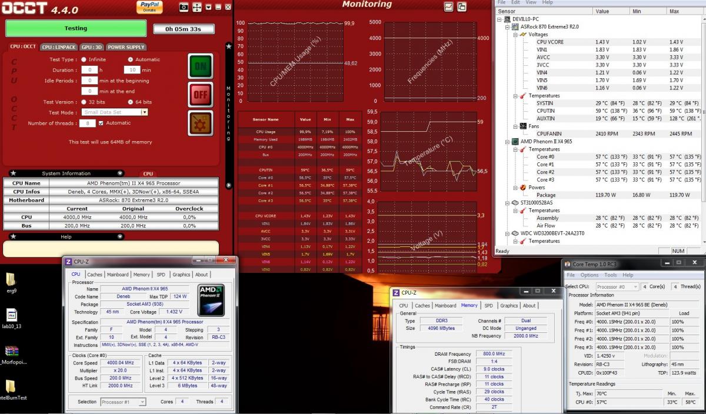Click the star atop the Monitoring side strip
This screenshot has height=414, width=706.
point(229,46)
